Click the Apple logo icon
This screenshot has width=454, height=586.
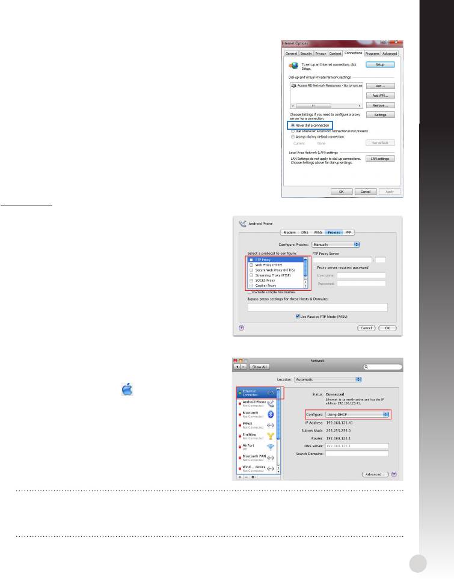(127, 390)
